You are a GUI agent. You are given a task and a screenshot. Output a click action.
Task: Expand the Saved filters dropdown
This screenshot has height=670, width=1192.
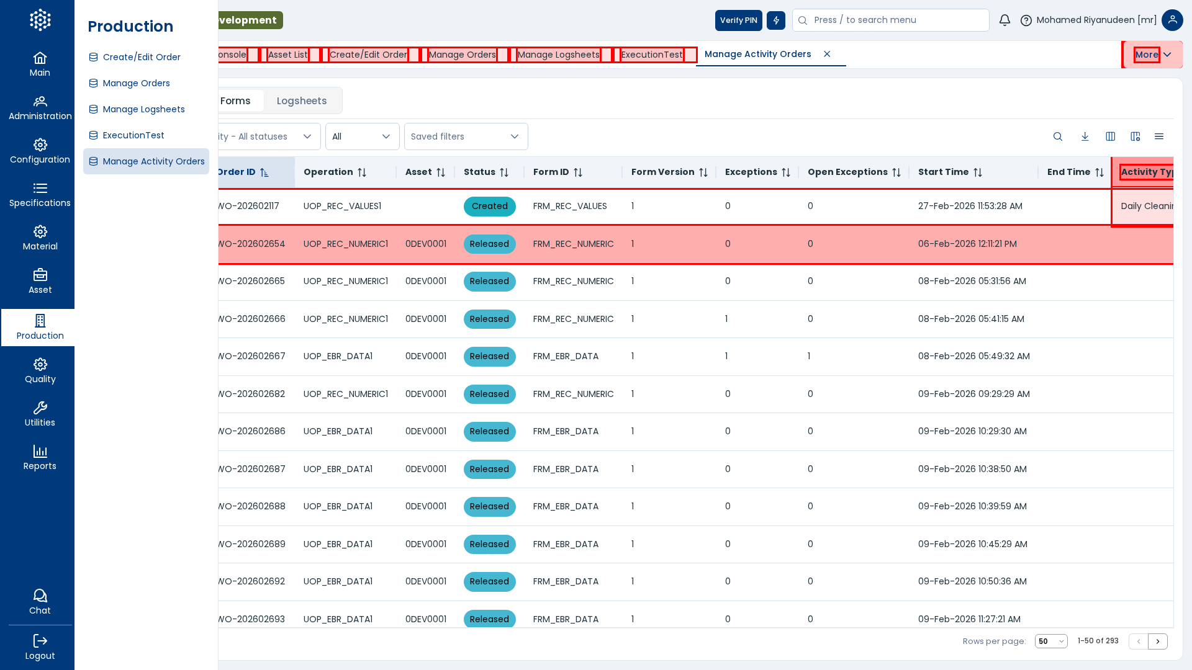466,136
